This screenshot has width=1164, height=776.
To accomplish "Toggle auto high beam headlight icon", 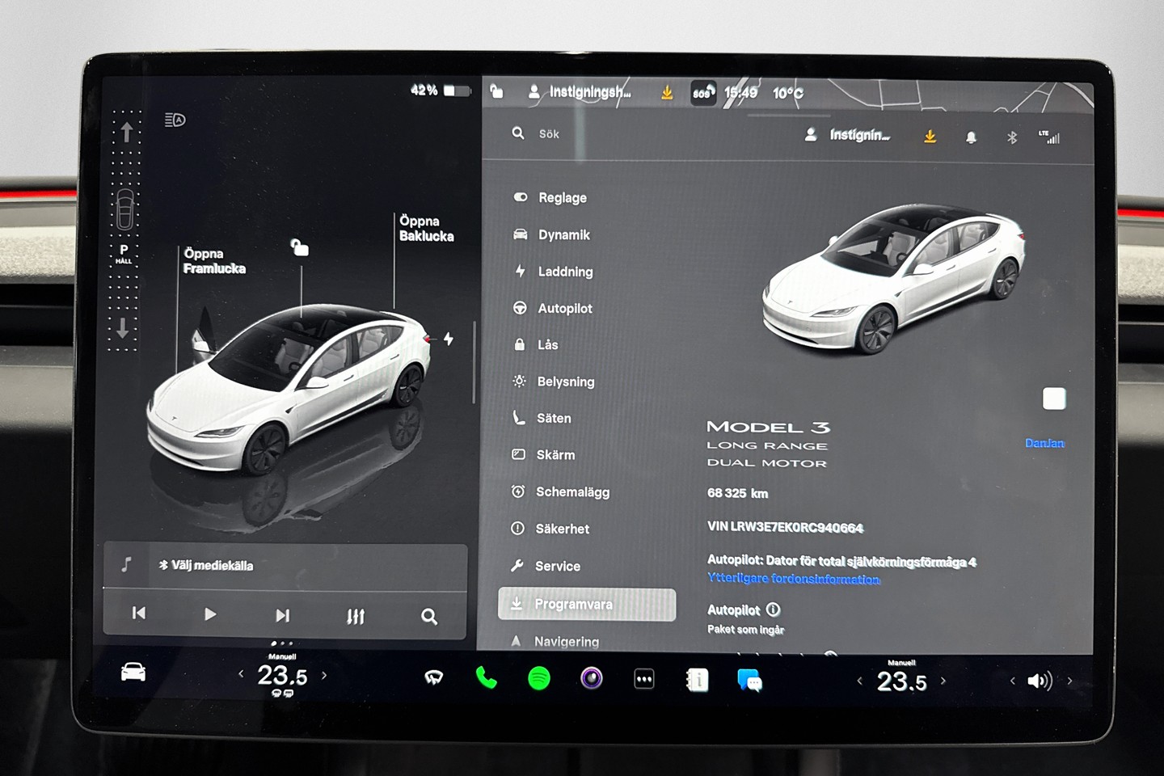I will [175, 120].
